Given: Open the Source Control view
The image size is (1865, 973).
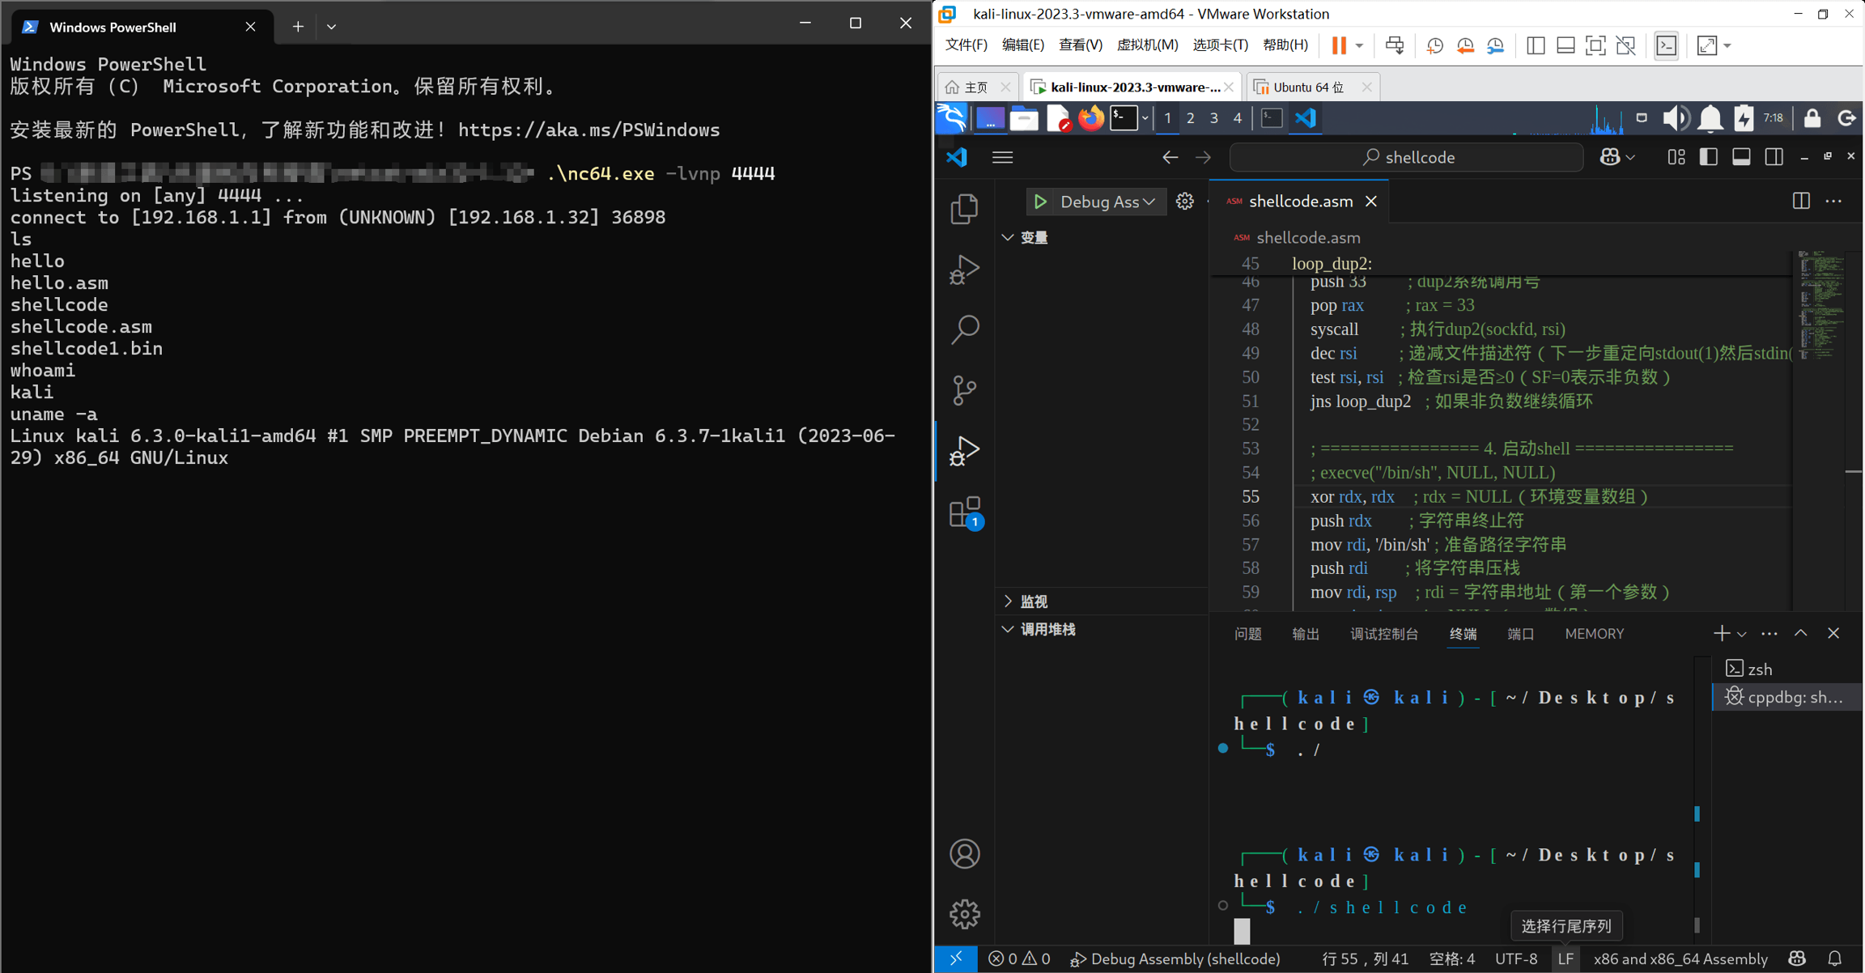Looking at the screenshot, I should (964, 390).
